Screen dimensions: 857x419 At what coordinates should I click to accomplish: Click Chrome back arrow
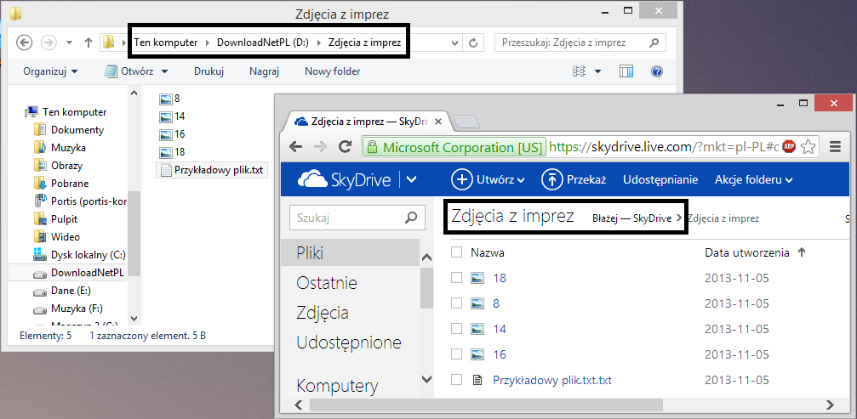pyautogui.click(x=295, y=147)
